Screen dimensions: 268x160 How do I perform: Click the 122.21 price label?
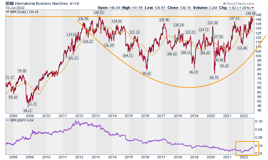click(190, 32)
